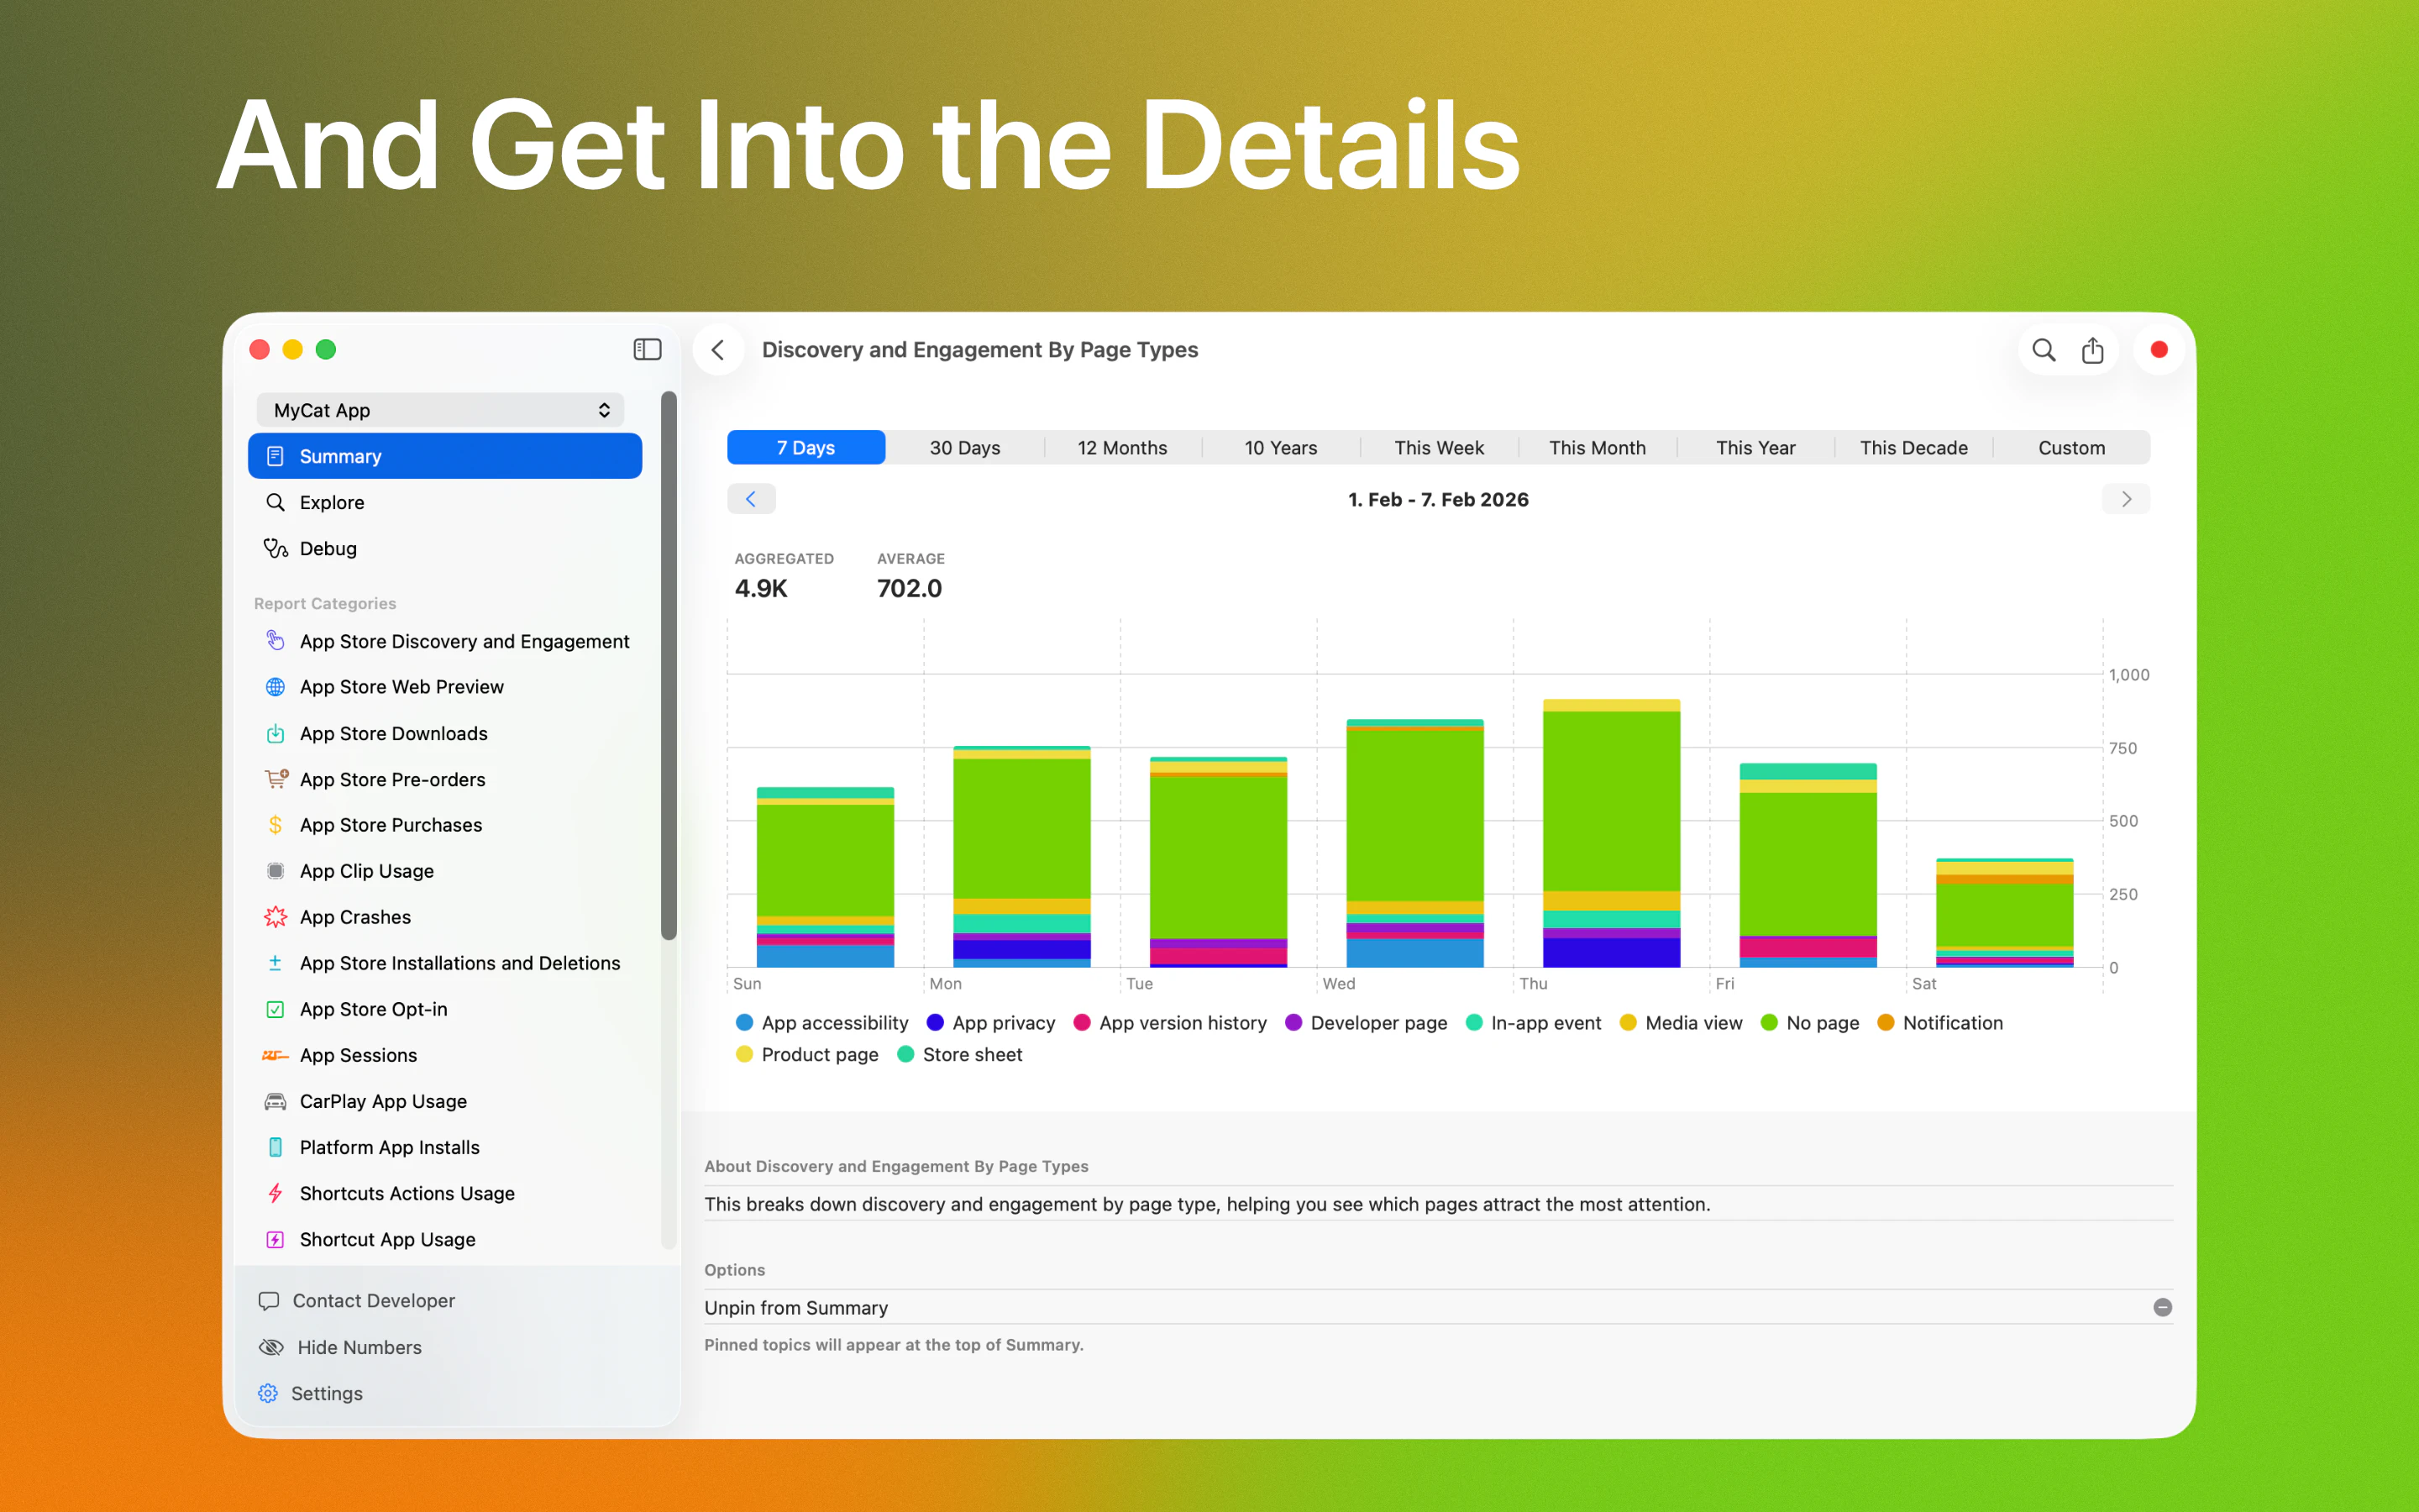Click the App version history legend label

tap(1183, 1022)
